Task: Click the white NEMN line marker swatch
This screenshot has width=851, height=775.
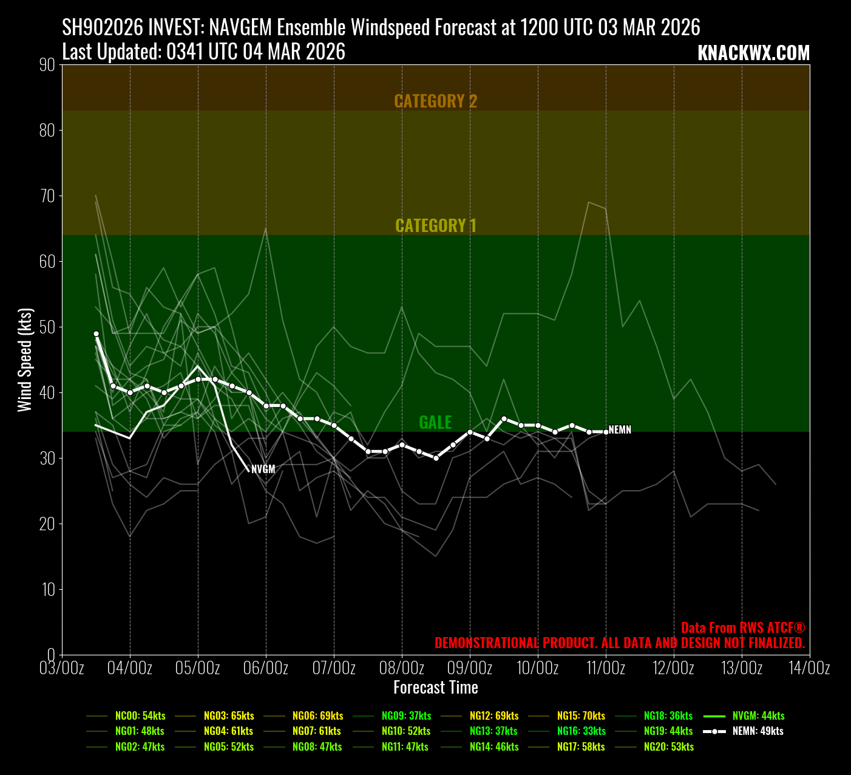Action: click(x=714, y=731)
